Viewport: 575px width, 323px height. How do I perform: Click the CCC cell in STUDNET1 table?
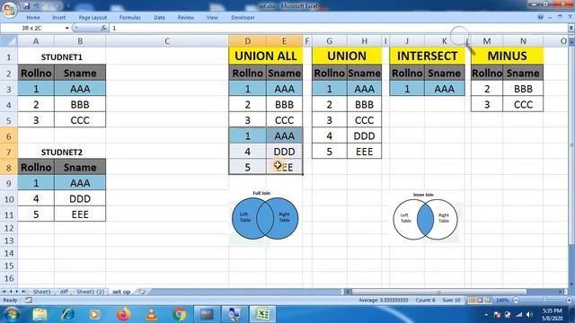80,120
